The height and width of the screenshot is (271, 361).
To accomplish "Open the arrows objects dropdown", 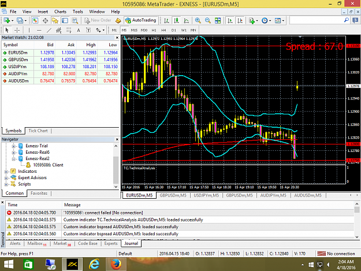I will tap(100, 30).
